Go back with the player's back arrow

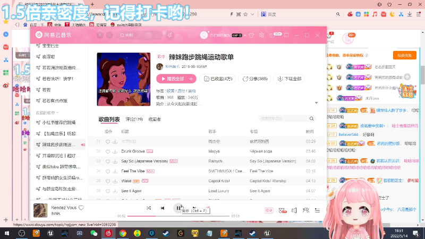pyautogui.click(x=100, y=35)
